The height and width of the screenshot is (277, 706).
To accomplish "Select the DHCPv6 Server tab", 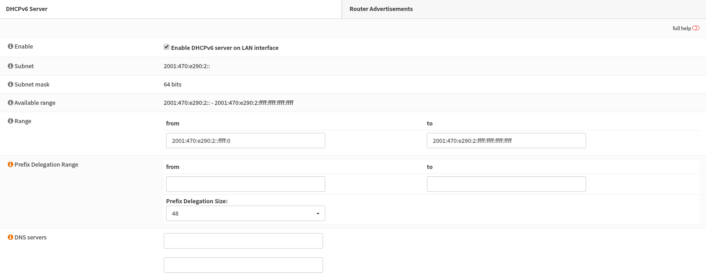I will point(27,9).
